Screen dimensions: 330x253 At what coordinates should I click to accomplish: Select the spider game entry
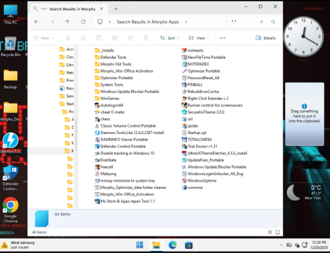tap(190, 126)
